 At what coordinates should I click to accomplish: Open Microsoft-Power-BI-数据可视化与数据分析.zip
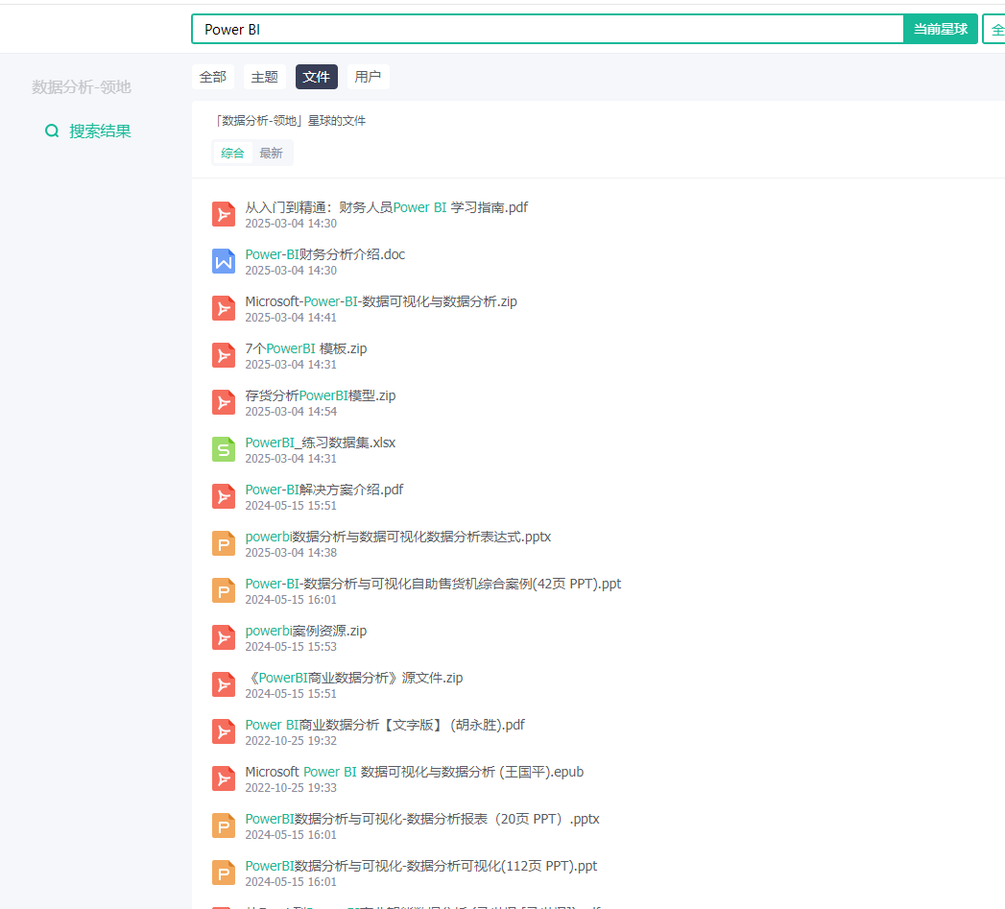(x=381, y=301)
